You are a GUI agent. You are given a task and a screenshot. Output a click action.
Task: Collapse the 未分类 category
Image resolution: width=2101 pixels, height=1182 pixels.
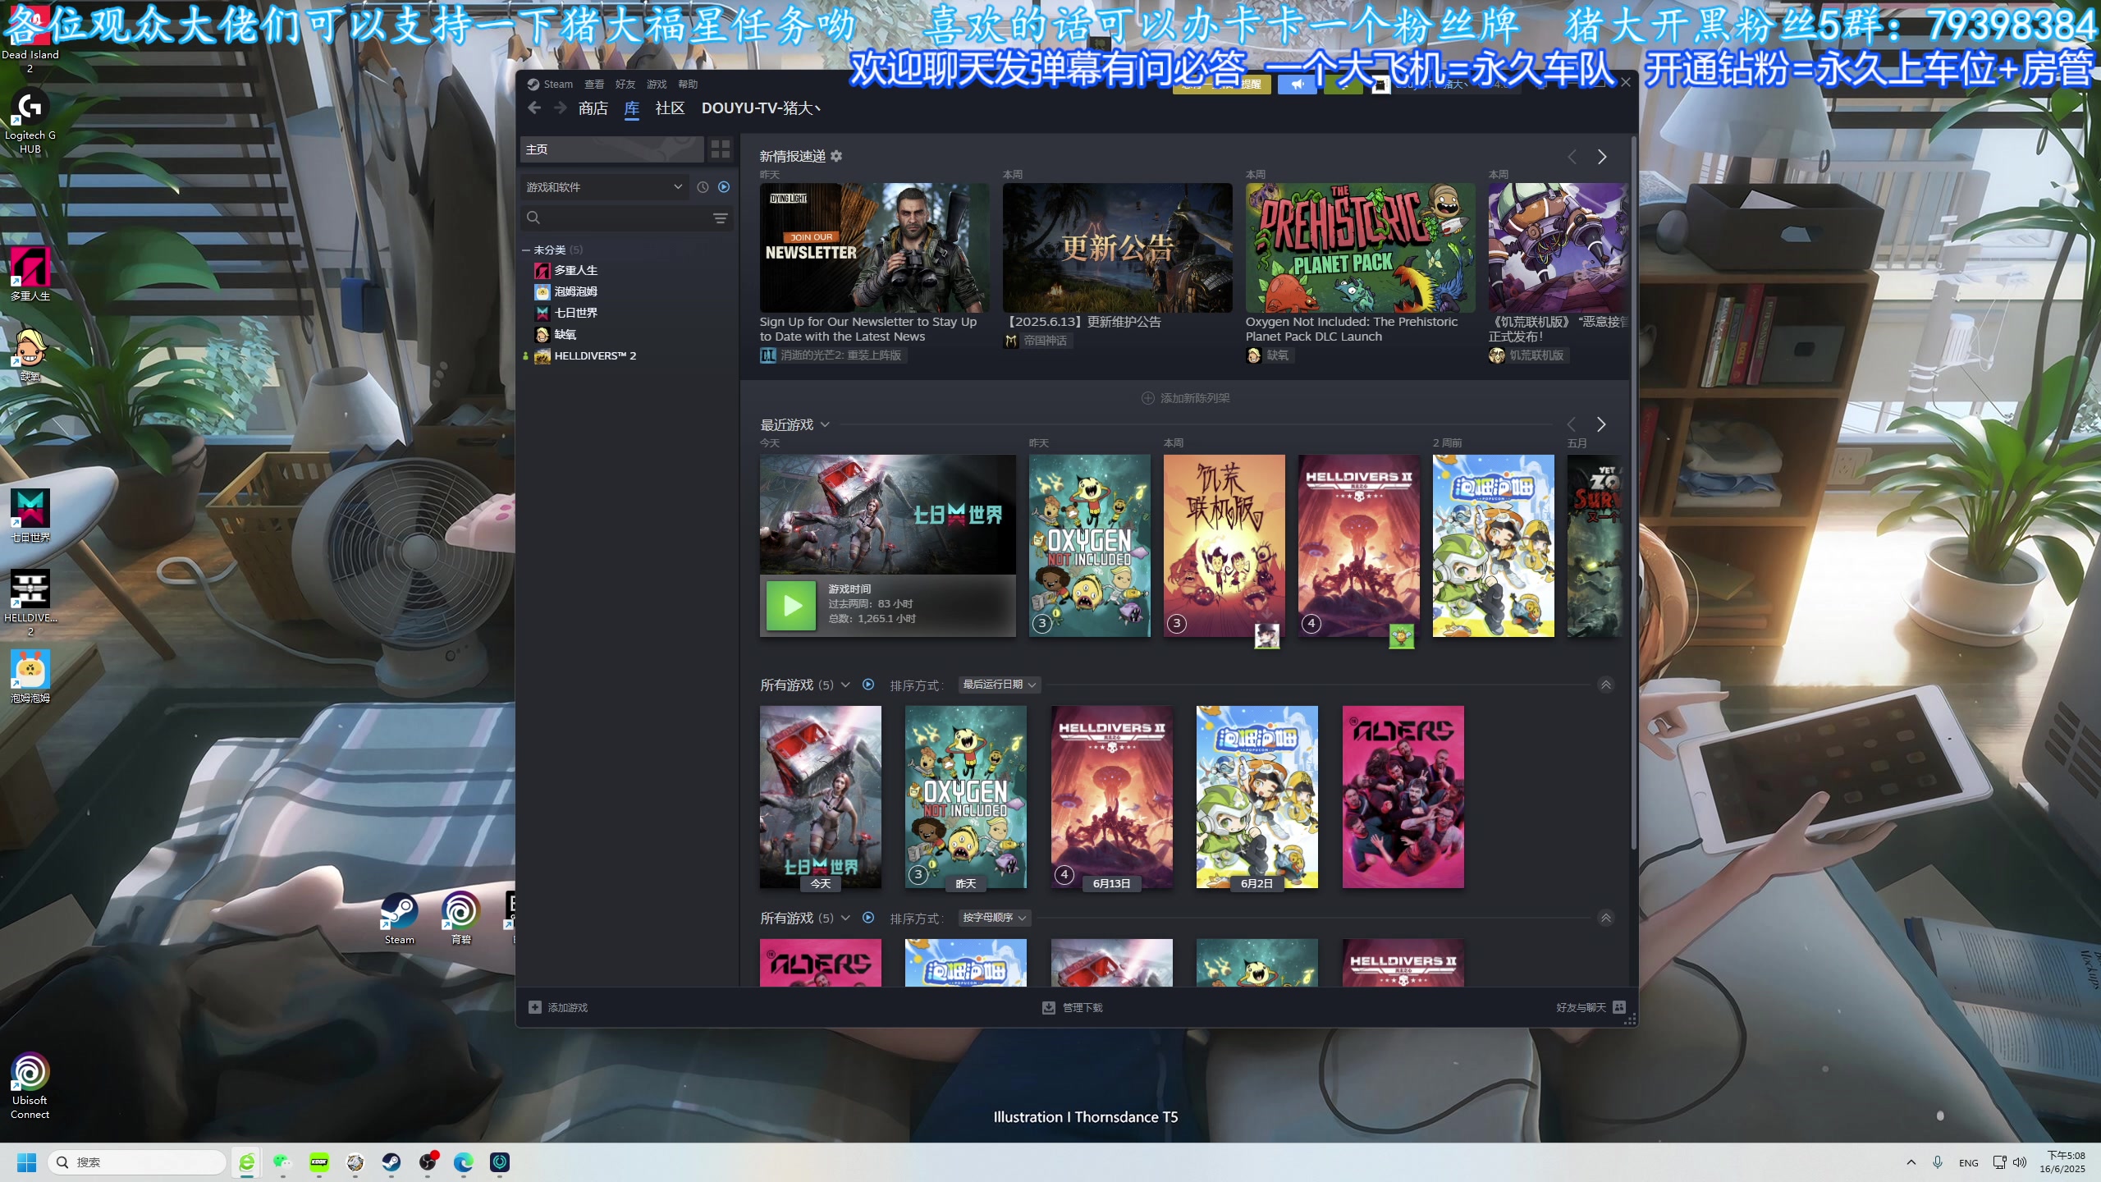(526, 250)
